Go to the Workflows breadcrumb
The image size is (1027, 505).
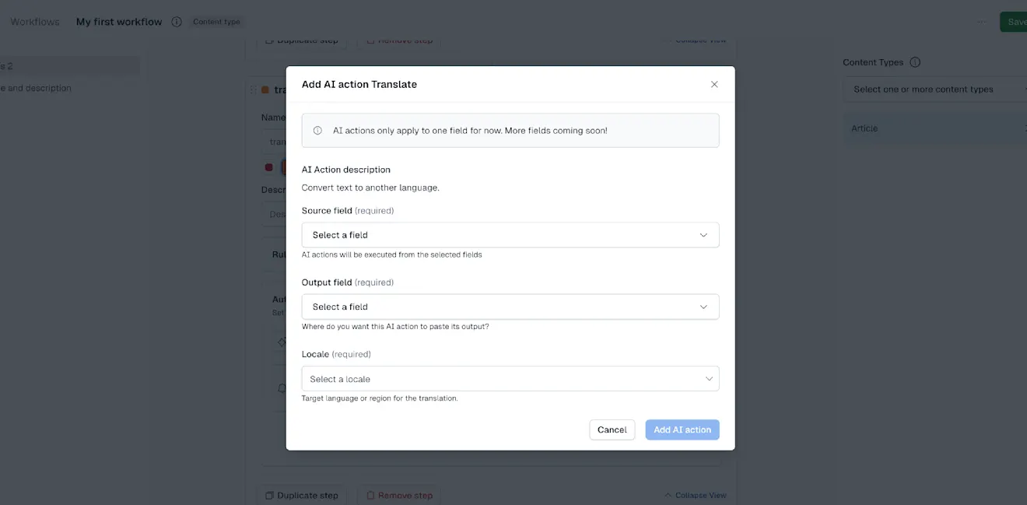tap(35, 22)
